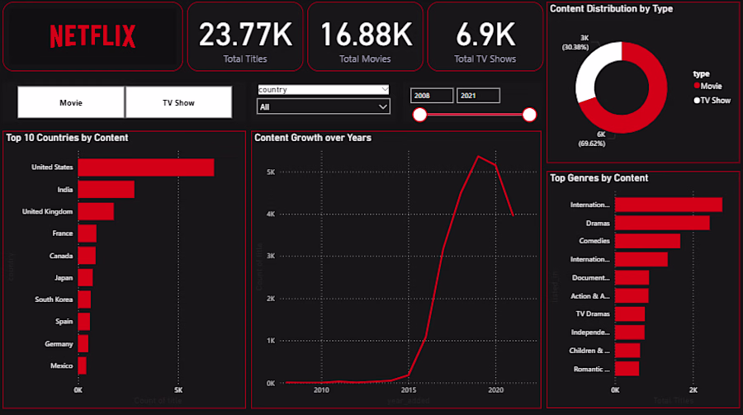The width and height of the screenshot is (743, 415).
Task: Select the France bar
Action: coord(88,233)
